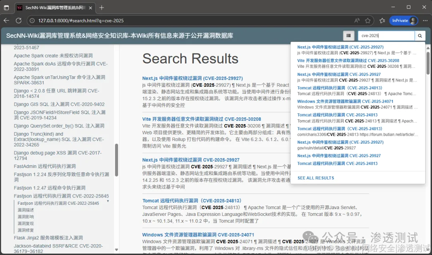Open sidebar item Django QuerySet.order_by() SQL 注入漏洞
The width and height of the screenshot is (432, 255).
click(59, 126)
